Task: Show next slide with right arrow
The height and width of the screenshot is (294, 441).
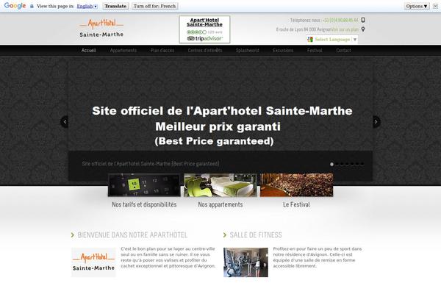Action: [x=376, y=122]
